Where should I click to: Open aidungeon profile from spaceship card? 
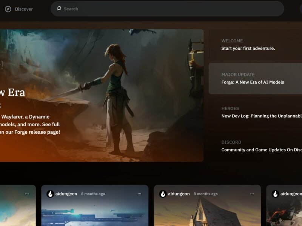coord(66,194)
